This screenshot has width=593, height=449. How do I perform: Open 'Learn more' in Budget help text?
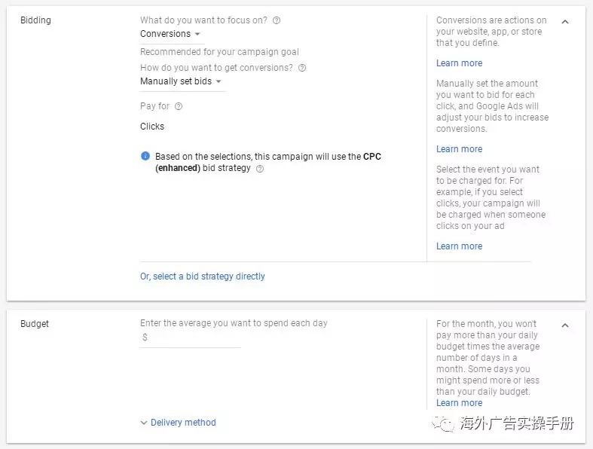pyautogui.click(x=459, y=403)
